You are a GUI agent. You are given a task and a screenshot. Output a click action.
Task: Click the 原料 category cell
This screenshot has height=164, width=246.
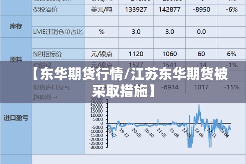click(x=16, y=59)
